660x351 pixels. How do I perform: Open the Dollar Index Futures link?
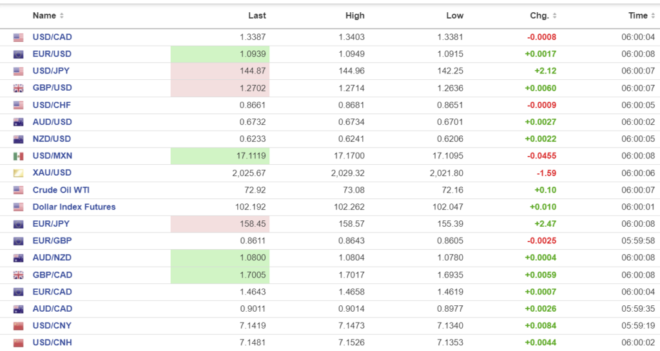pyautogui.click(x=74, y=207)
